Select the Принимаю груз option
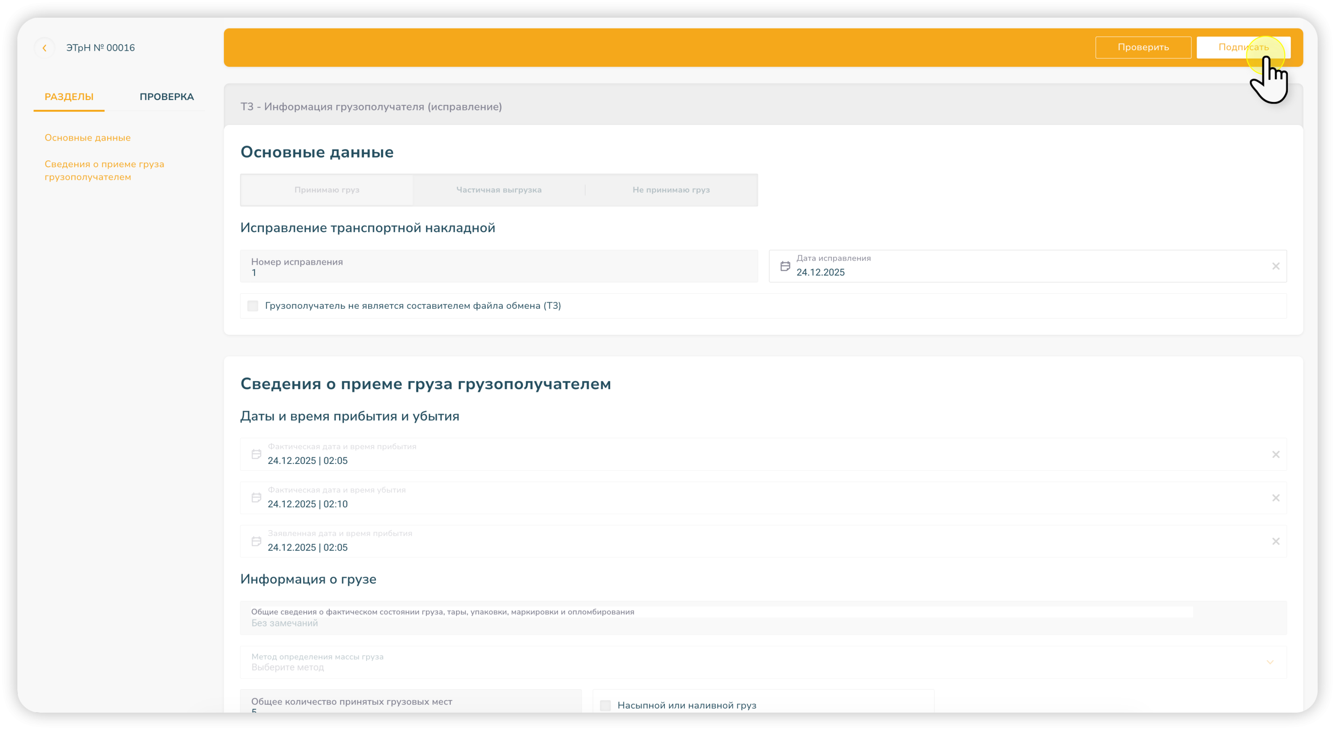The height and width of the screenshot is (730, 1335). click(x=327, y=190)
